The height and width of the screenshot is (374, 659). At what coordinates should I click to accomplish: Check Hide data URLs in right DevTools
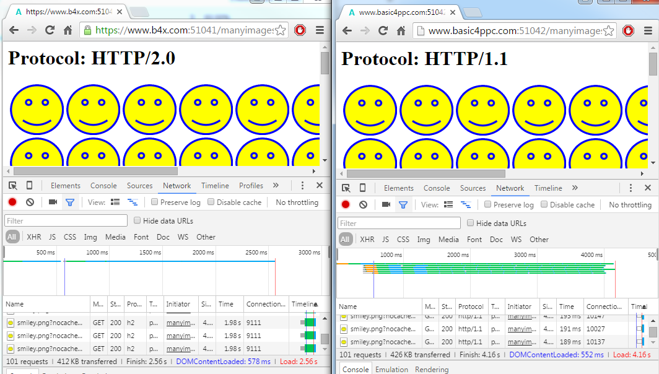pyautogui.click(x=470, y=223)
